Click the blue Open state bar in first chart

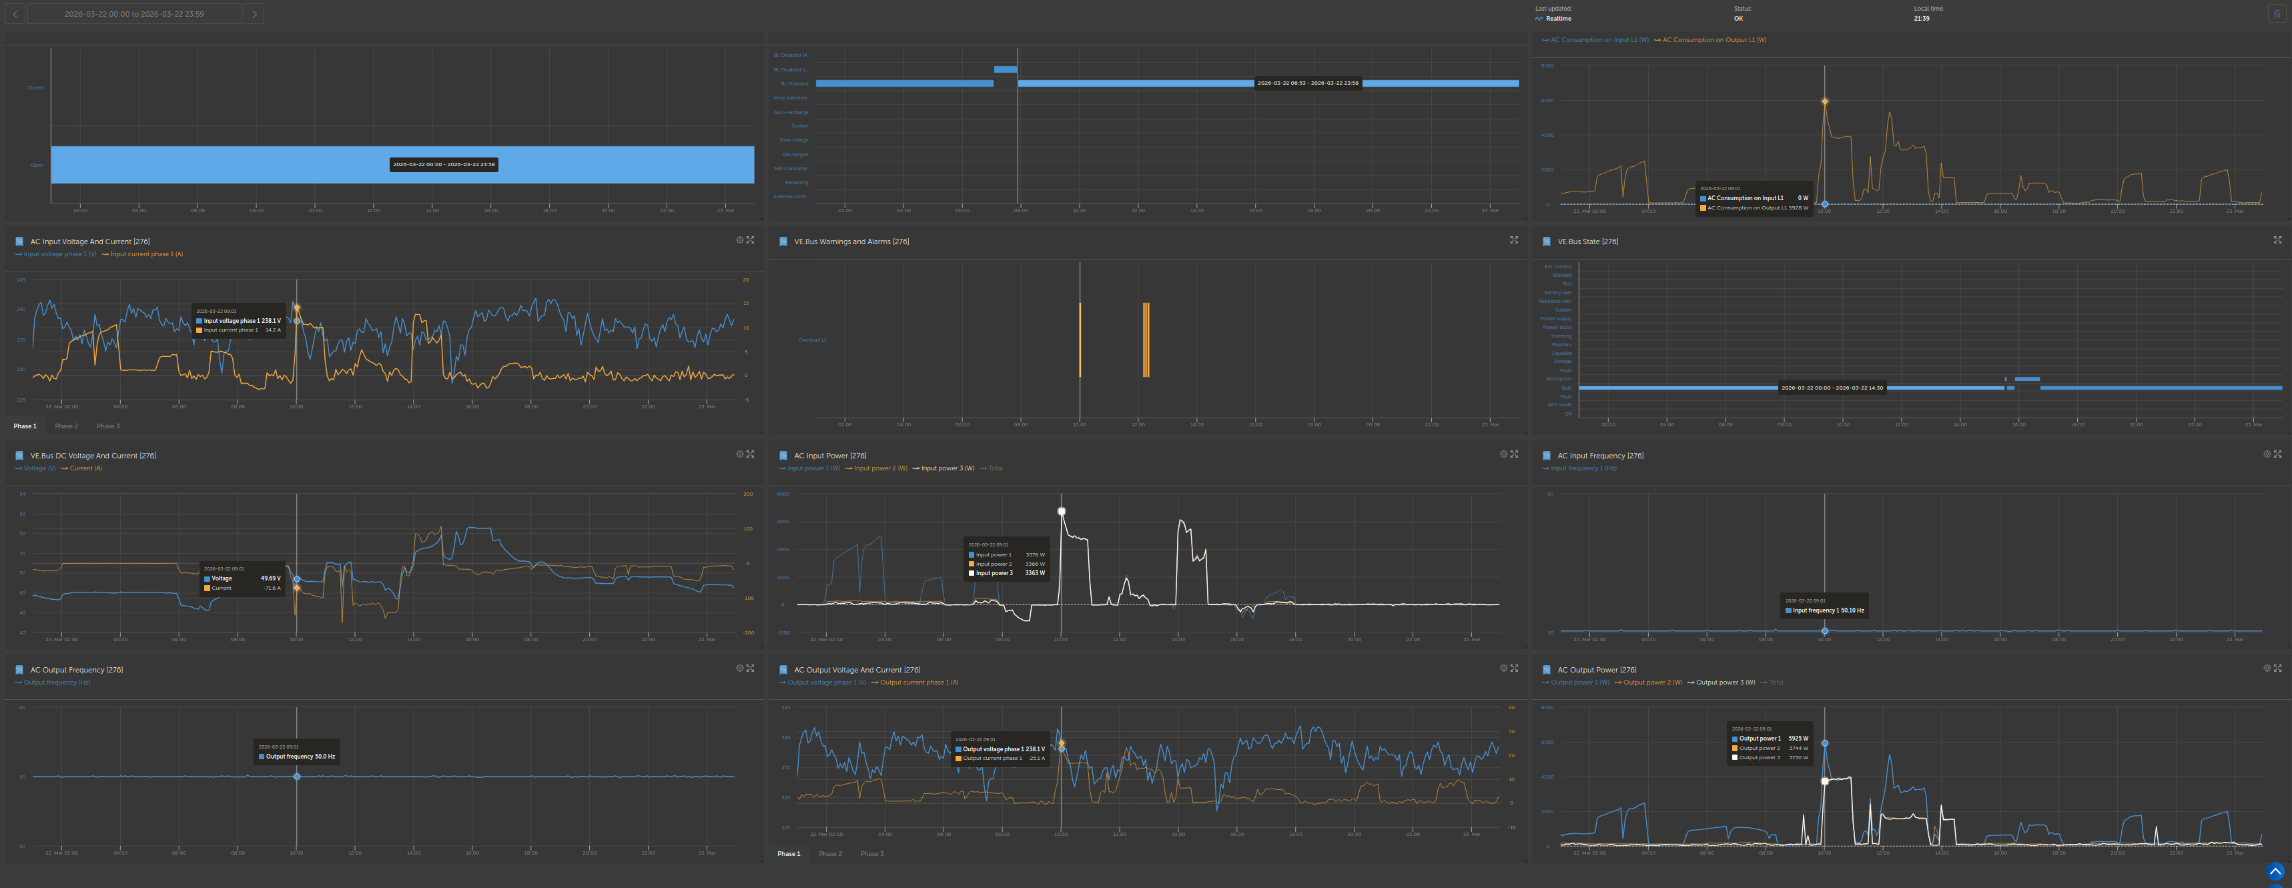(x=267, y=165)
